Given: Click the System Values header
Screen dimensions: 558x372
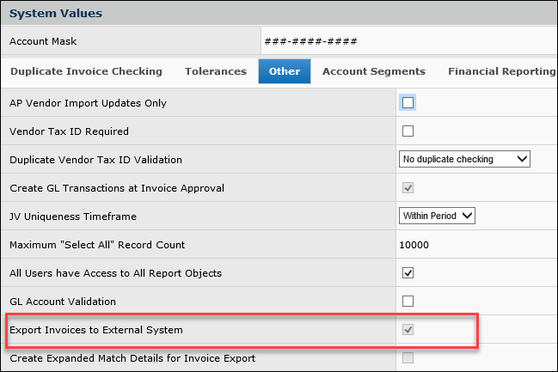Looking at the screenshot, I should coord(56,14).
